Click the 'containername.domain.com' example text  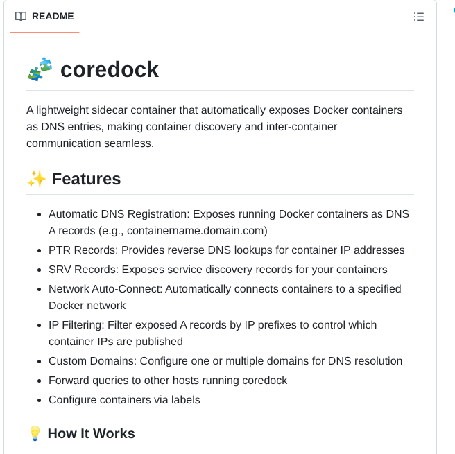pos(196,231)
